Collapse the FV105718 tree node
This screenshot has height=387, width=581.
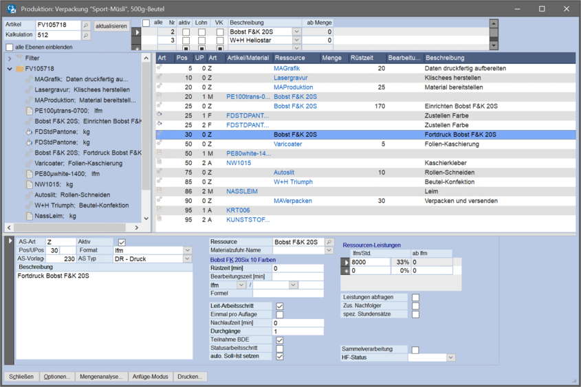pos(10,69)
